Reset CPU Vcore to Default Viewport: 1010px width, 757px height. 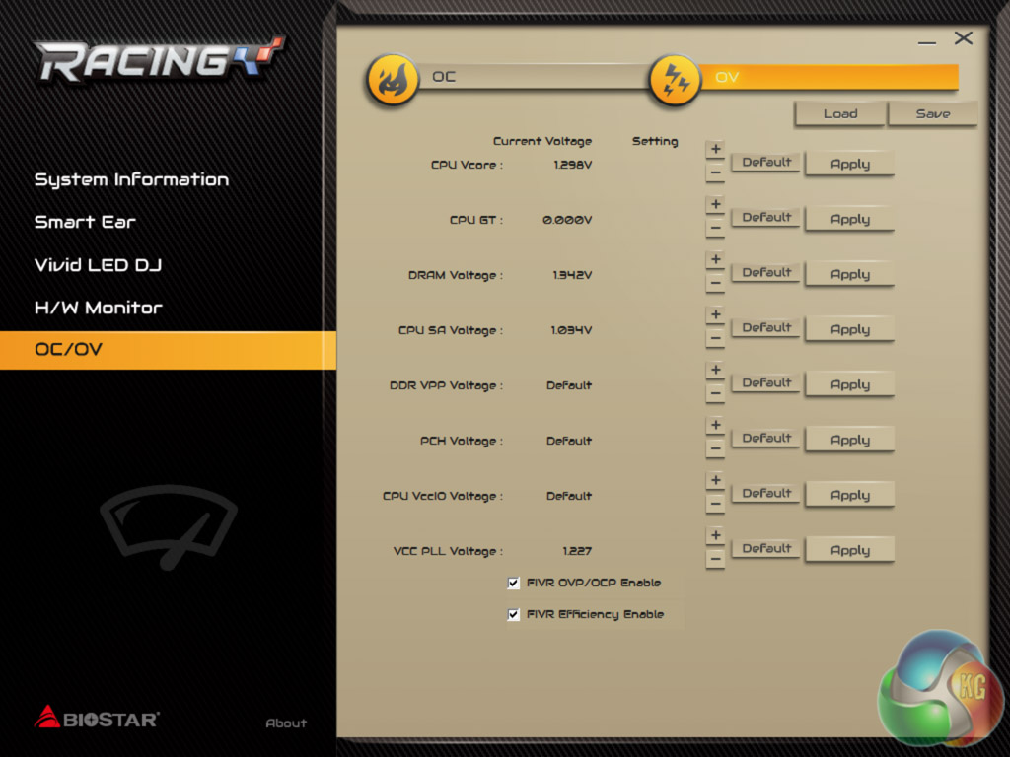[765, 163]
